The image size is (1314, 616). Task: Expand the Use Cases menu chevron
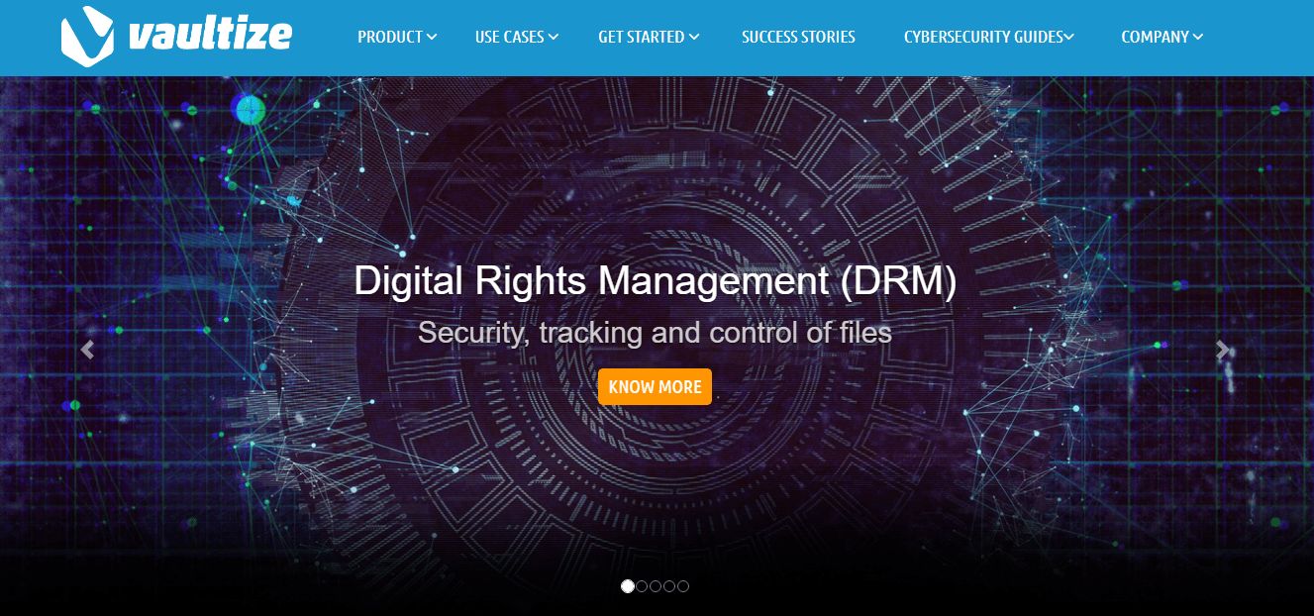[x=554, y=37]
